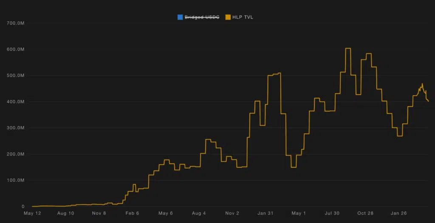
Task: Click the Jan 31 date label
Action: [x=266, y=213]
